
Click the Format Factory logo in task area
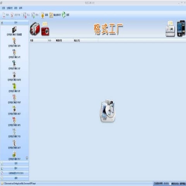point(108,110)
